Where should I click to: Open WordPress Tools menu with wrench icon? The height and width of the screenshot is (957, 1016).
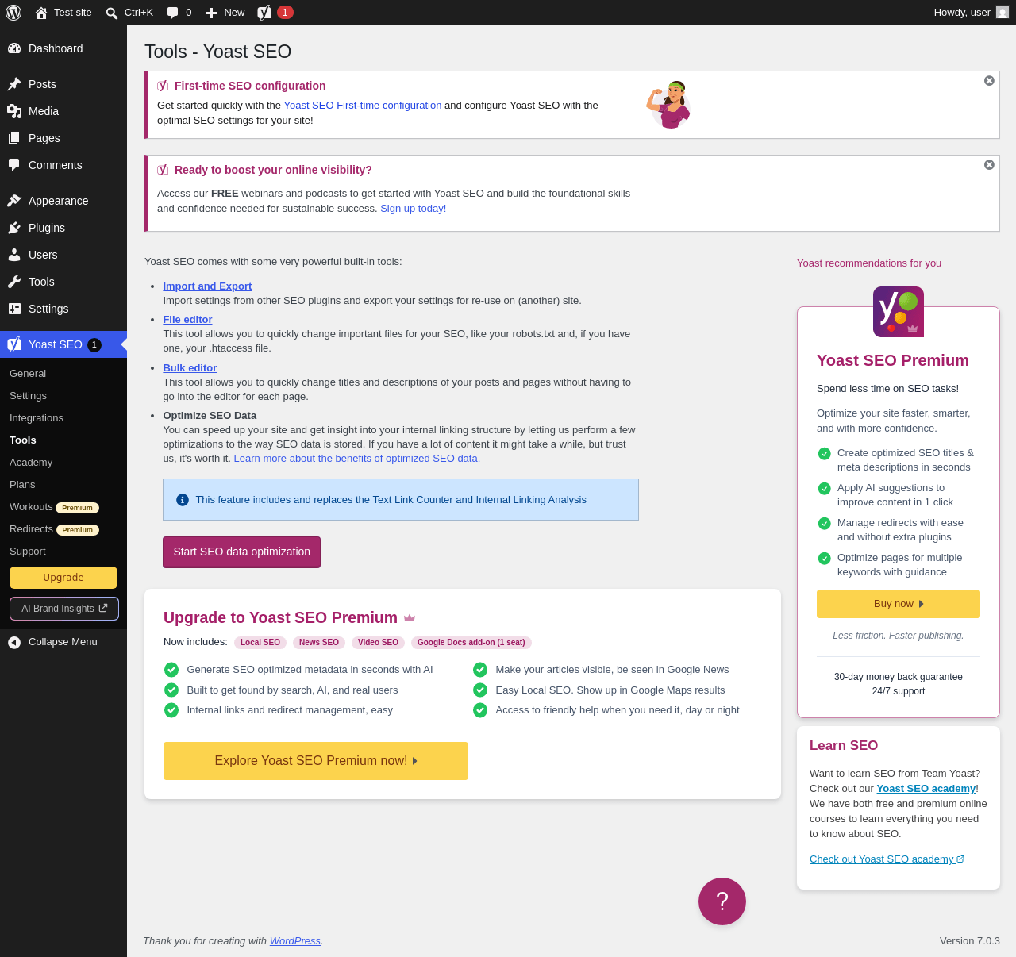tap(63, 282)
